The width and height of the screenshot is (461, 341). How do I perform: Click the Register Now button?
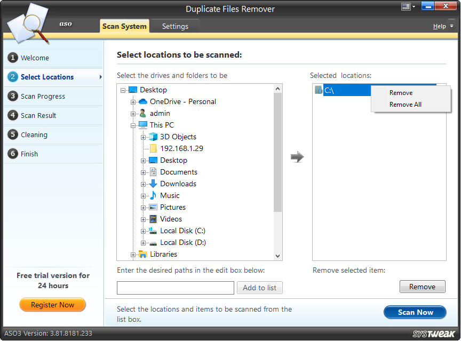pos(52,305)
